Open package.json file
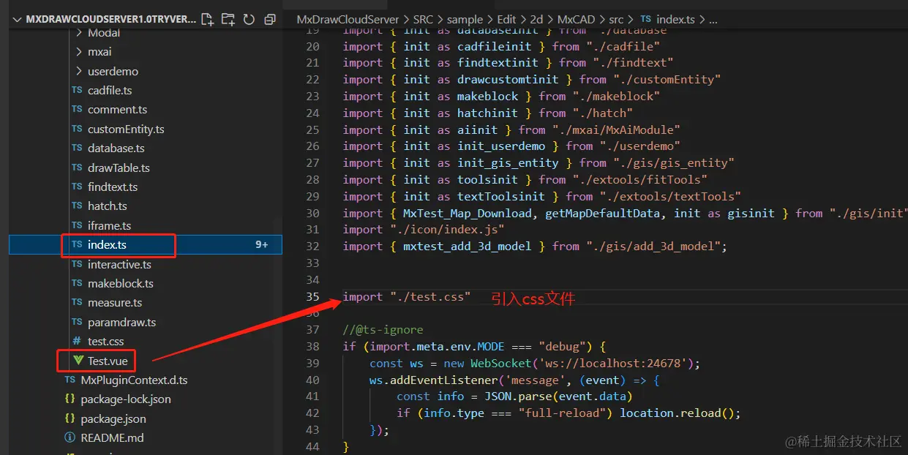 tap(113, 419)
